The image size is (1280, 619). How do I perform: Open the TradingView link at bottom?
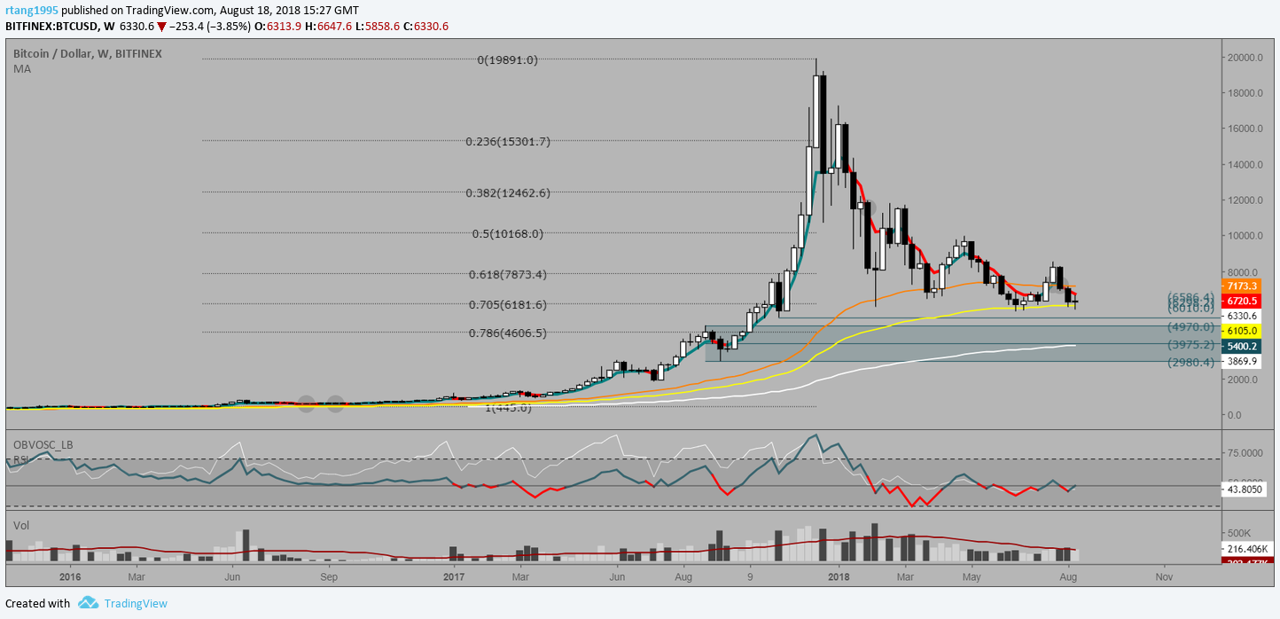[136, 603]
